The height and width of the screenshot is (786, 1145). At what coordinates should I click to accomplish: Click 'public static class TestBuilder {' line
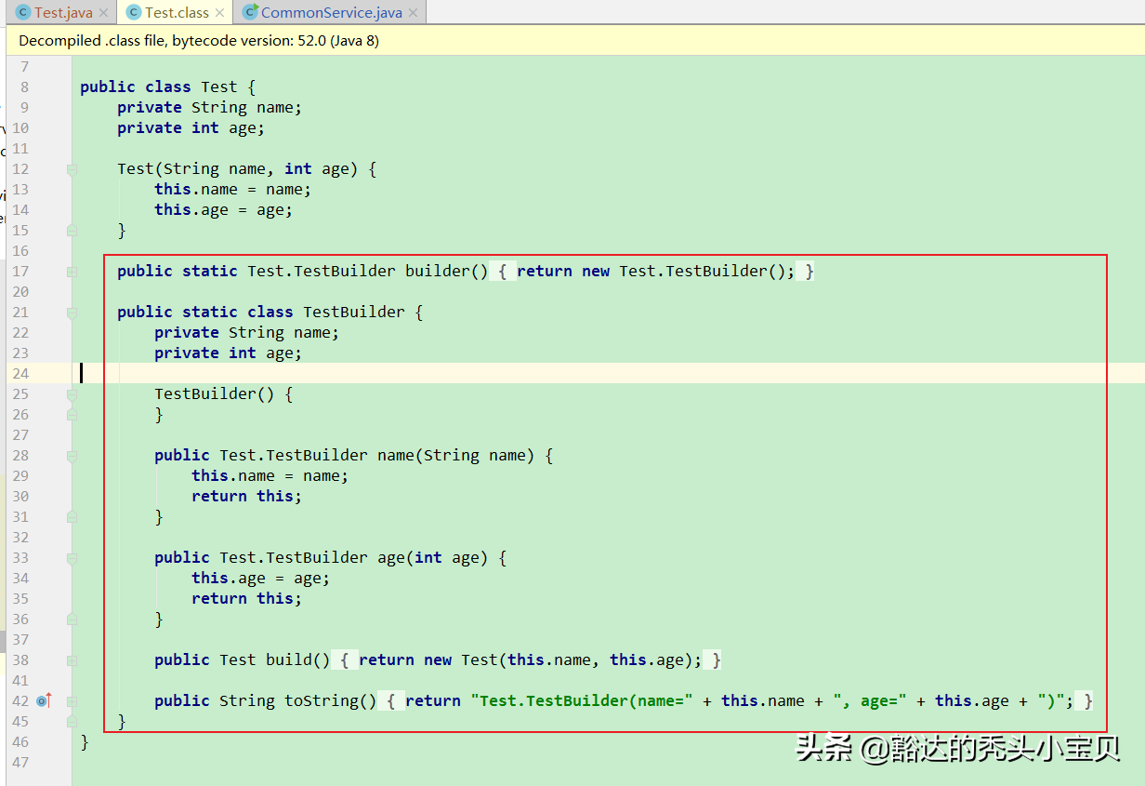coord(270,313)
